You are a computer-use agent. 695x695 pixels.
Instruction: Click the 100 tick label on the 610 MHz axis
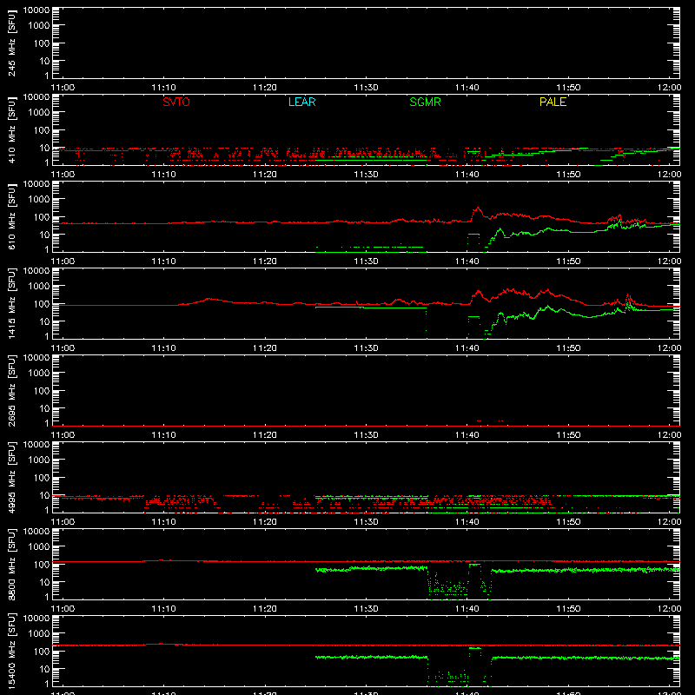[x=43, y=217]
